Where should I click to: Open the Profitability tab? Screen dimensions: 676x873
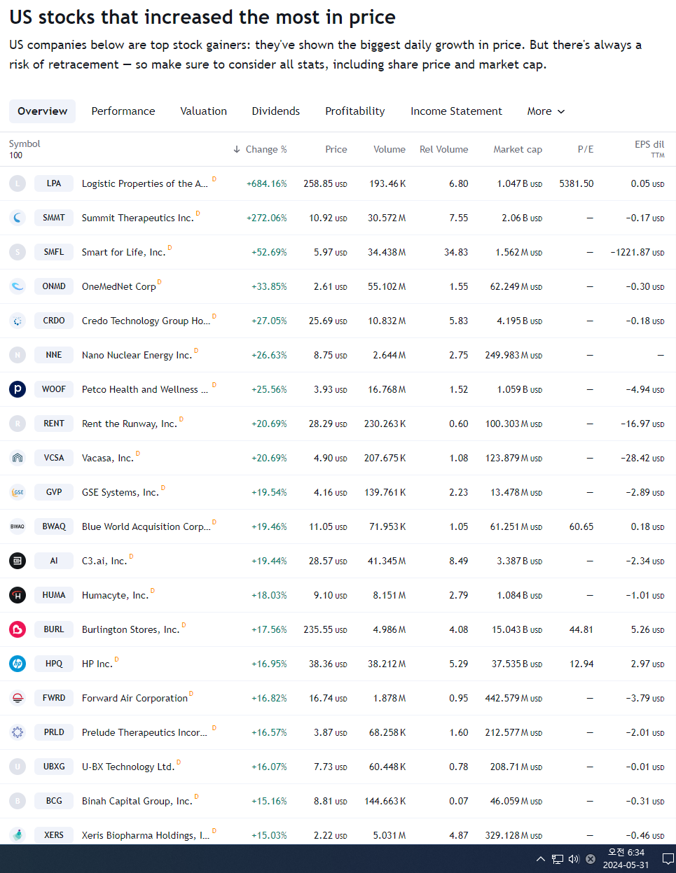pyautogui.click(x=355, y=111)
